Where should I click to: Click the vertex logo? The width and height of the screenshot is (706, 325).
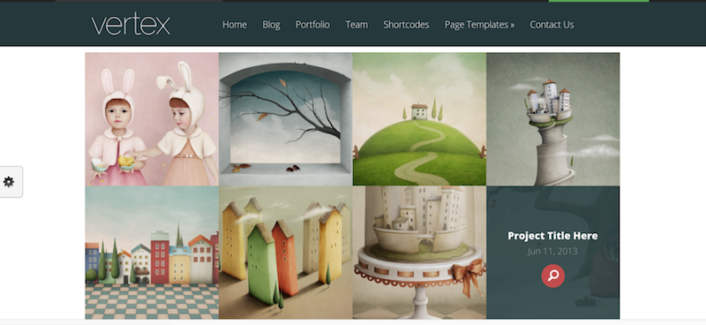coord(131,25)
